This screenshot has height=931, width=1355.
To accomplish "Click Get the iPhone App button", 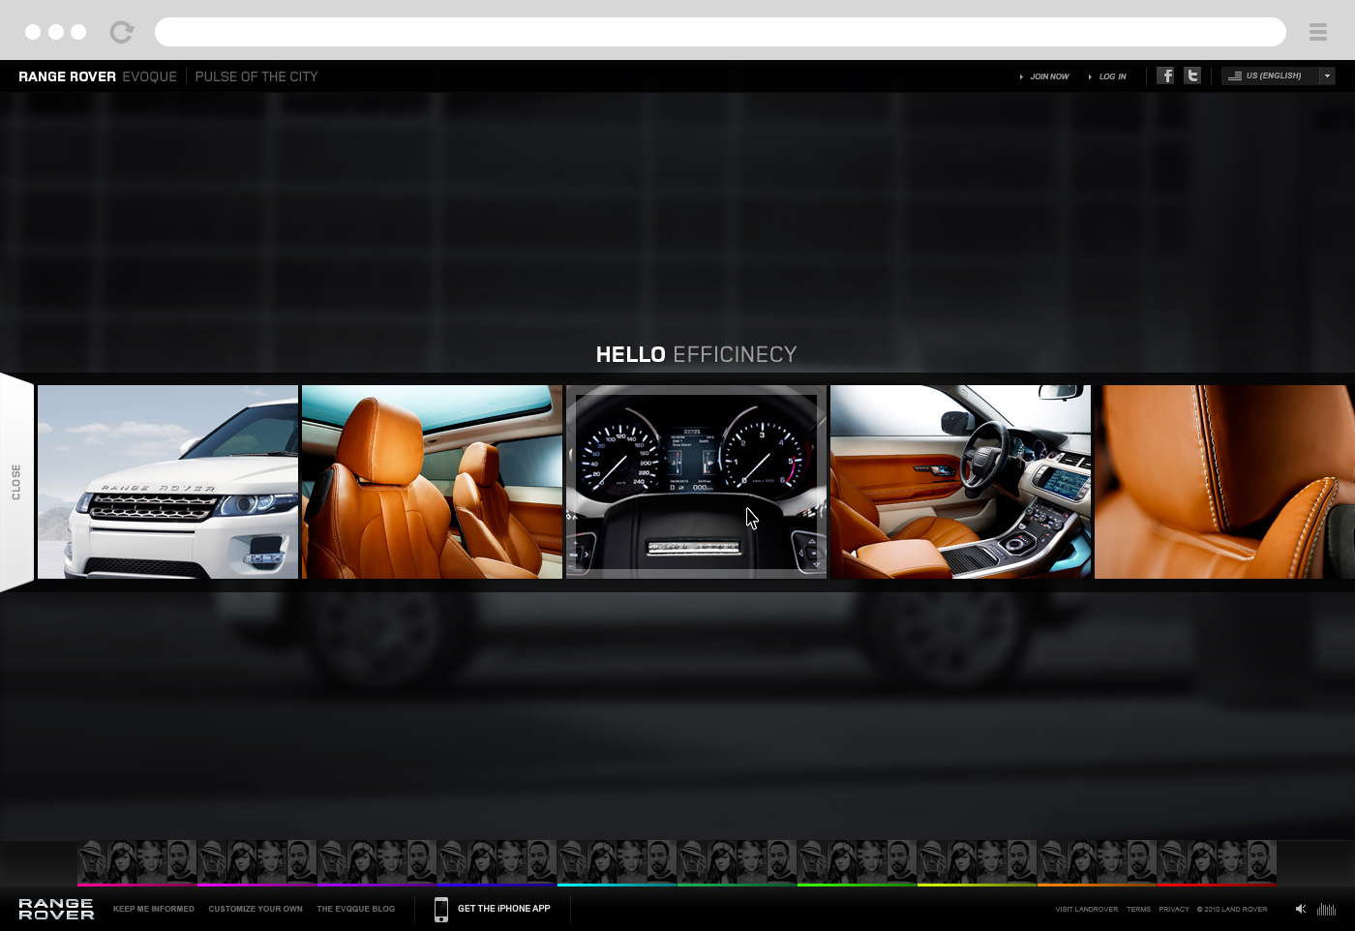I will 504,909.
